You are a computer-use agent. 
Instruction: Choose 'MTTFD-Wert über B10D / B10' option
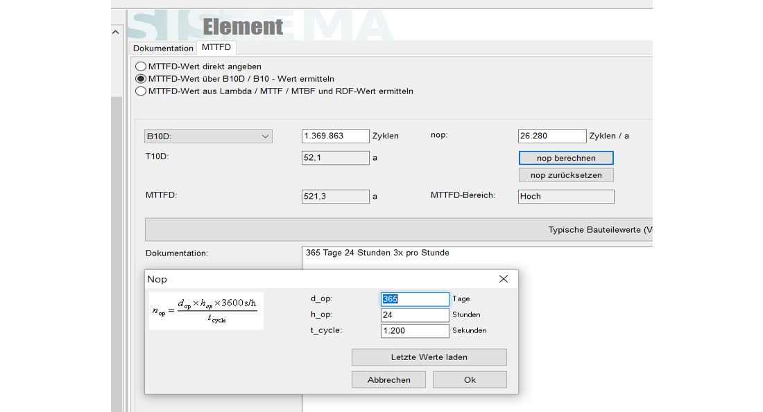point(141,79)
